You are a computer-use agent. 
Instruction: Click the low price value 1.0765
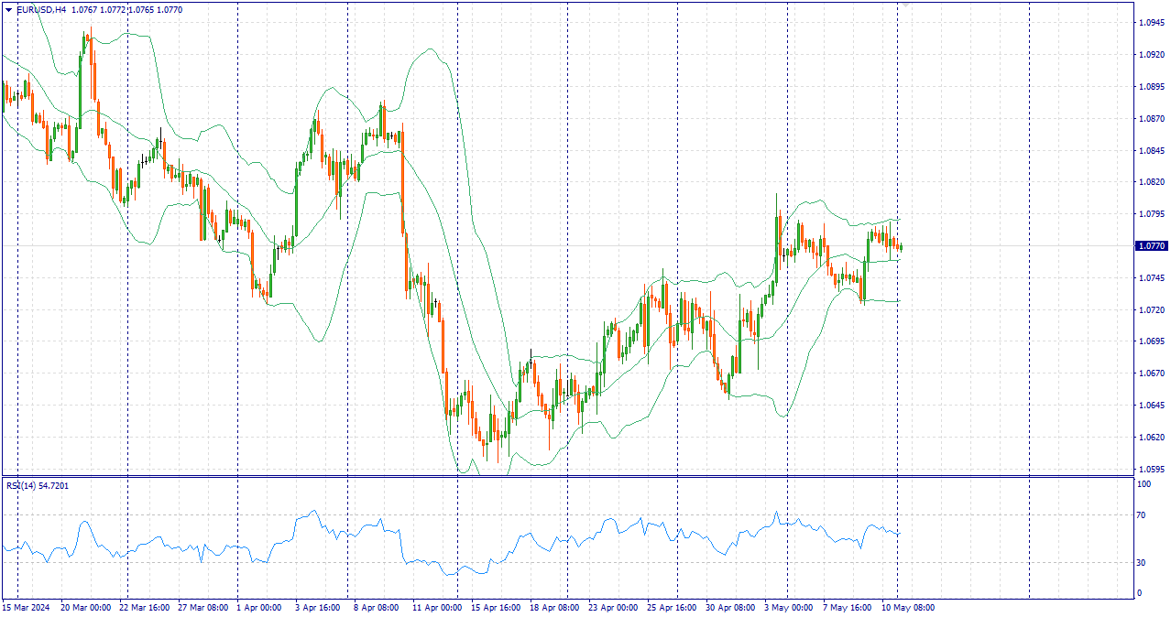coord(141,9)
